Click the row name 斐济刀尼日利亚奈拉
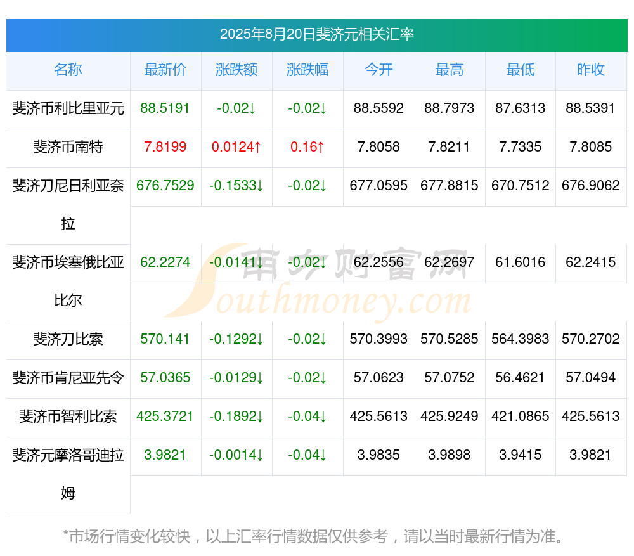Screen dimensions: 634x556 click(x=68, y=205)
